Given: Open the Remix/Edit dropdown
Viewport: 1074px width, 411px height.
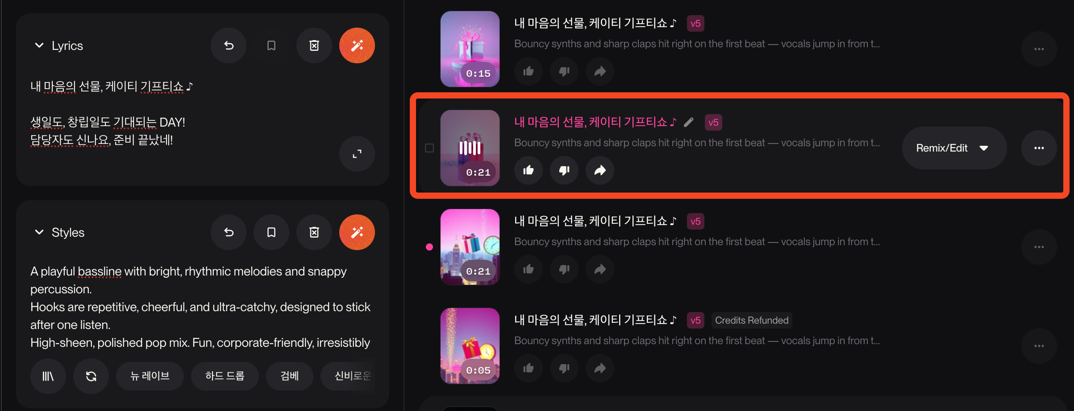Looking at the screenshot, I should [954, 148].
